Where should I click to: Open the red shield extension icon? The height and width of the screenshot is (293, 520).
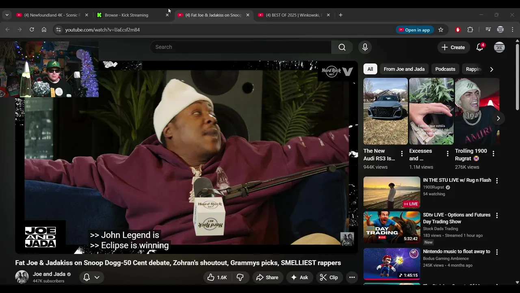click(458, 30)
